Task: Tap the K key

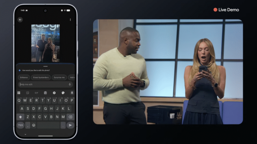Action: click(x=63, y=109)
